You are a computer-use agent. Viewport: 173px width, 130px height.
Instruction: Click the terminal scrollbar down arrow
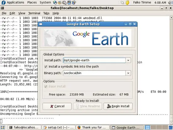[x=171, y=122]
